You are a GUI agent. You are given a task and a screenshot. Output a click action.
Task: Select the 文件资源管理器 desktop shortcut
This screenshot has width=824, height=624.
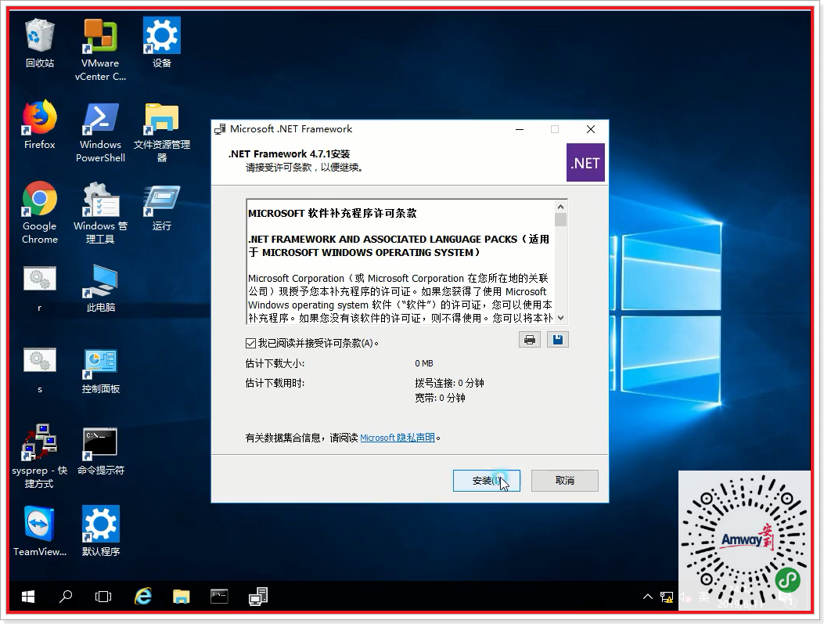point(162,132)
